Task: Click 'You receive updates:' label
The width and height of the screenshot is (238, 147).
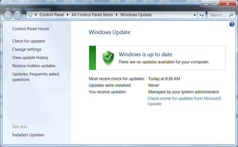Action: point(107,92)
